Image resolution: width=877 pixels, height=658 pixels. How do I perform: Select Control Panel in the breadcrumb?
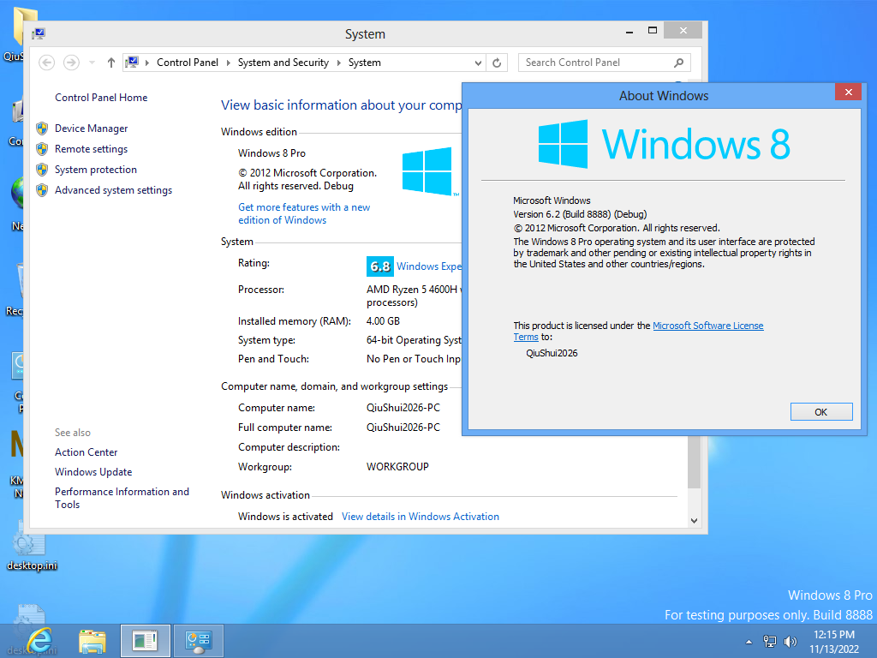(188, 63)
